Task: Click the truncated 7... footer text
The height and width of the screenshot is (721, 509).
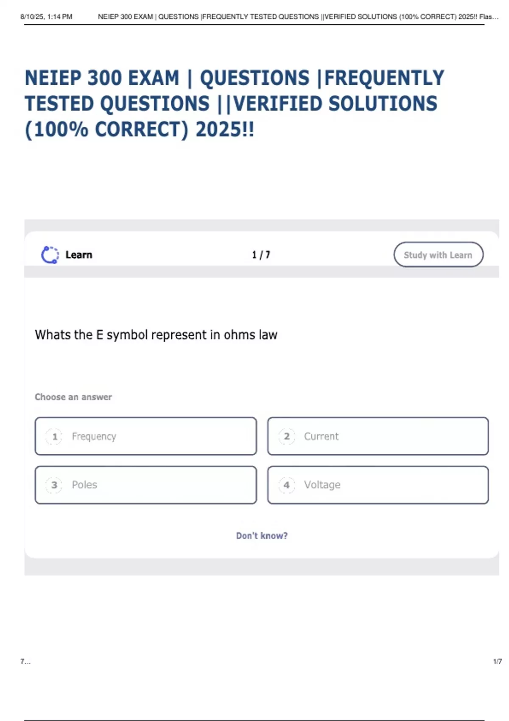Action: tap(25, 661)
